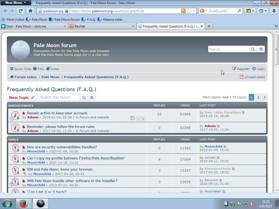The width and height of the screenshot is (279, 209).
Task: Open the browser Home button
Action: (x=31, y=11)
